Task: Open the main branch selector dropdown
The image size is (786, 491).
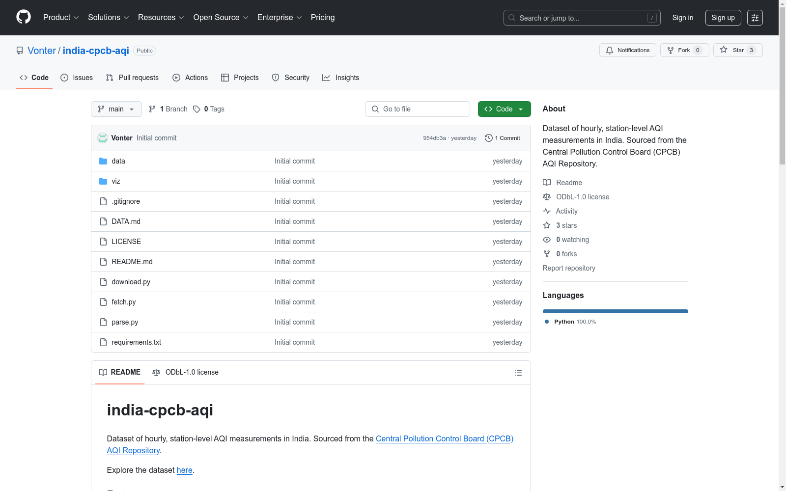Action: tap(116, 109)
